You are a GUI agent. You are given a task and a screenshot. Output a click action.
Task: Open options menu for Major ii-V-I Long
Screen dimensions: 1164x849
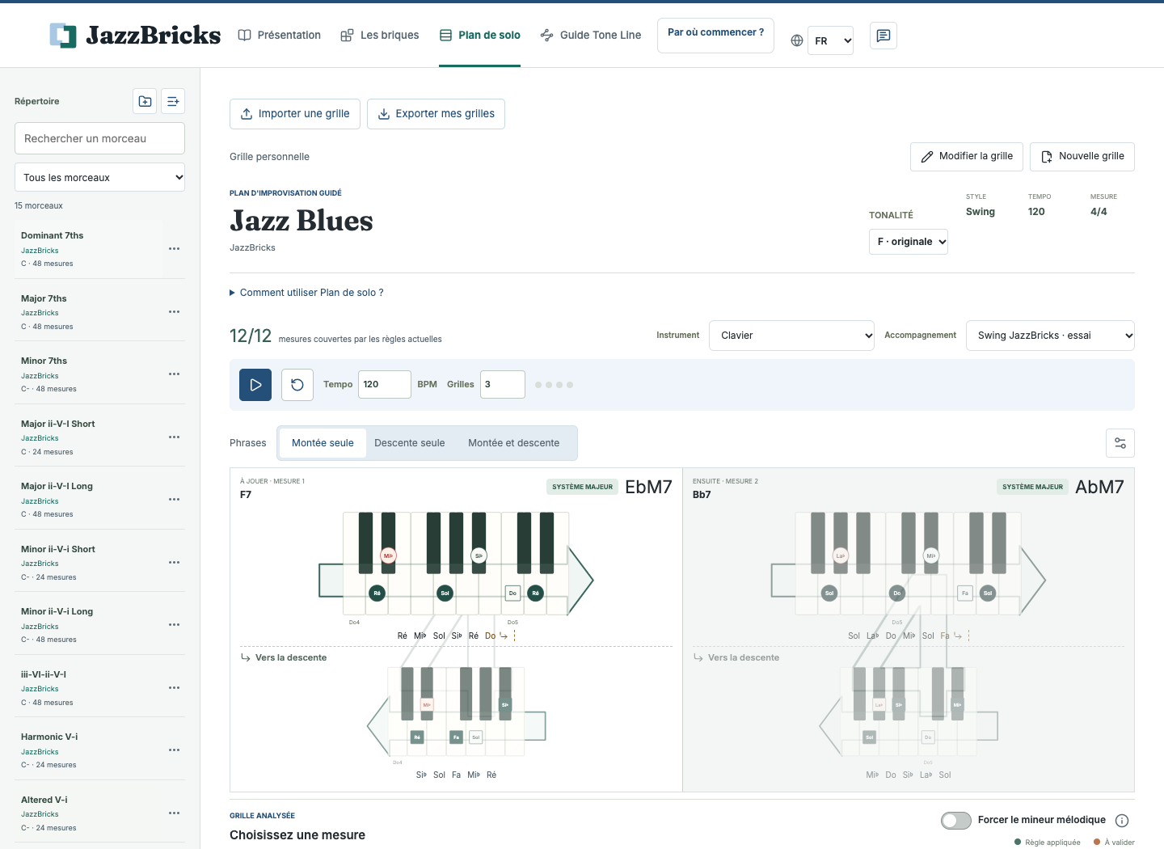(x=174, y=500)
